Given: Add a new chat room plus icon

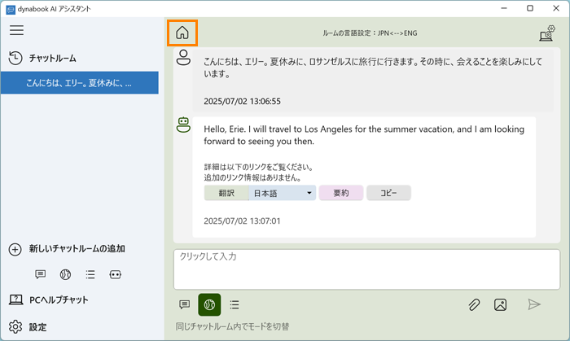Looking at the screenshot, I should (x=15, y=249).
